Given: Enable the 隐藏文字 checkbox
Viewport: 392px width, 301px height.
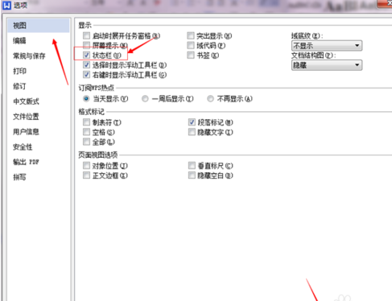Looking at the screenshot, I should 192,132.
